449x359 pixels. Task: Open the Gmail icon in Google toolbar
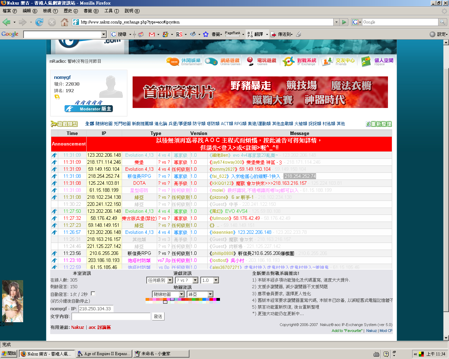coord(152,34)
